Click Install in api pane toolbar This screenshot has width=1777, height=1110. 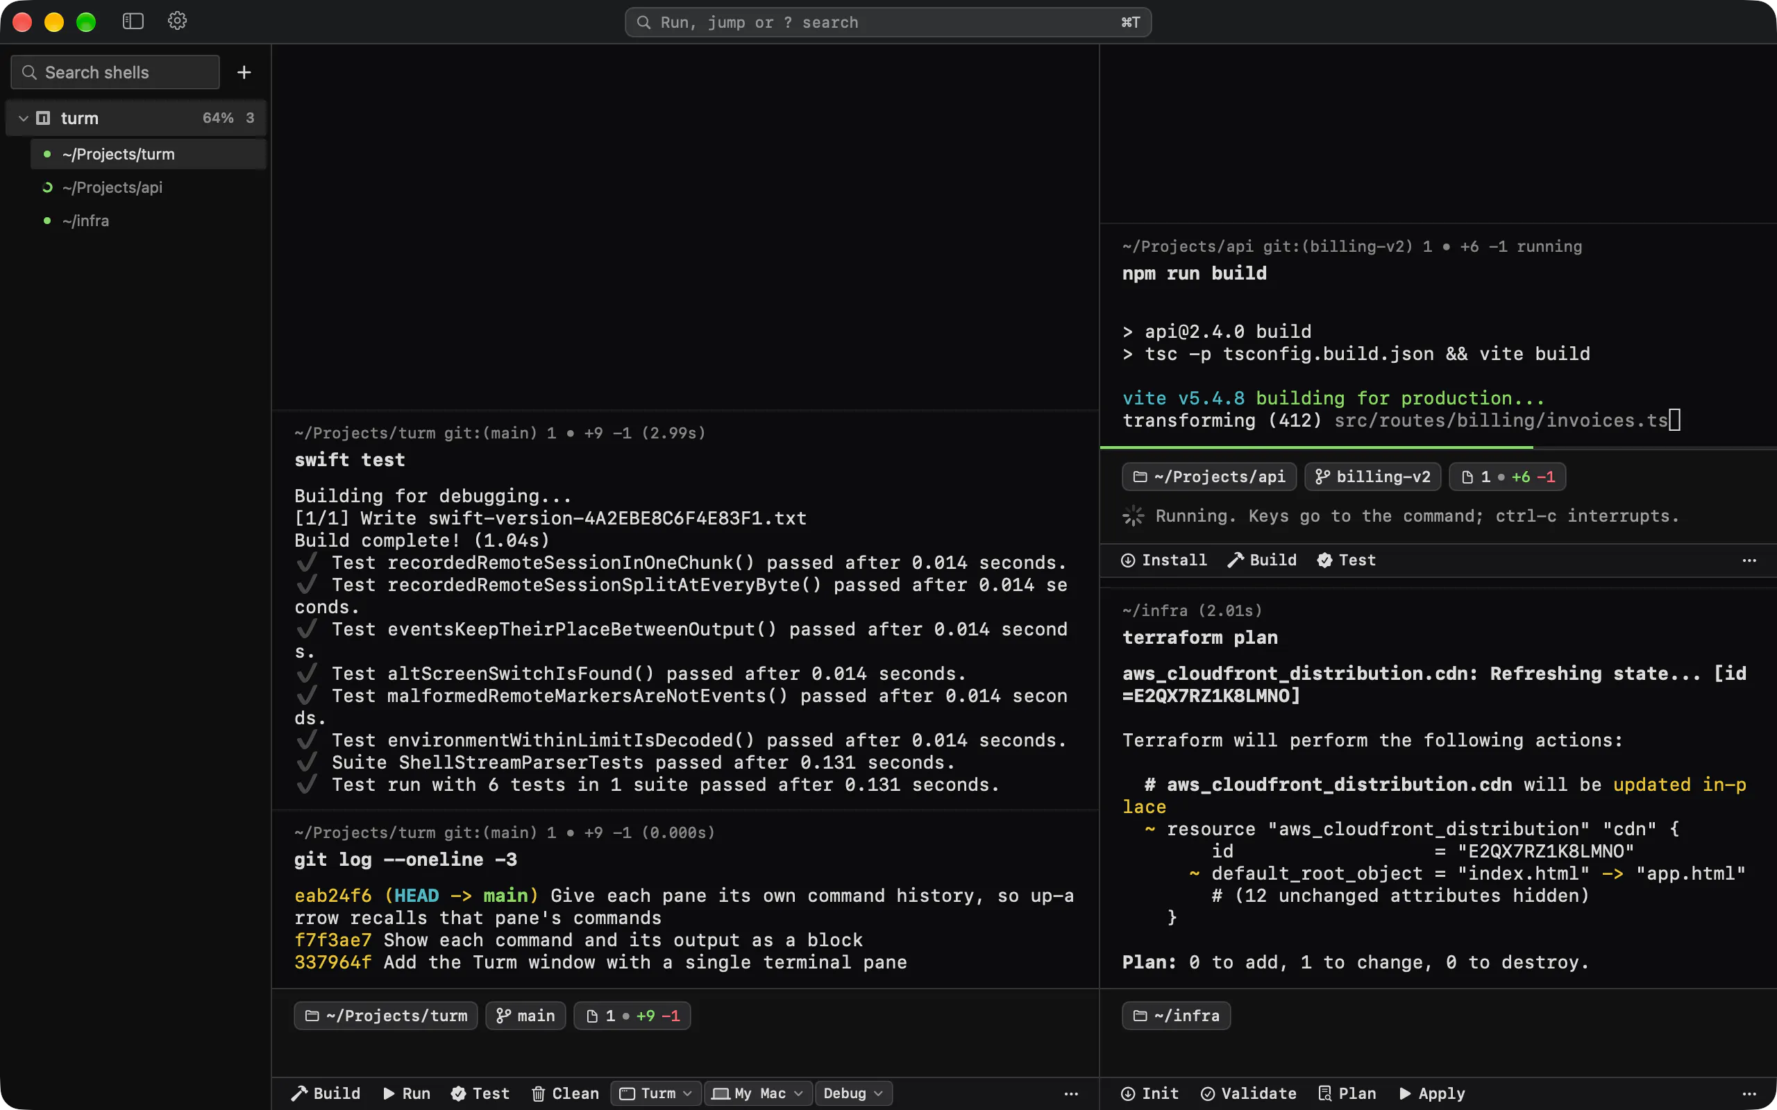pyautogui.click(x=1164, y=560)
